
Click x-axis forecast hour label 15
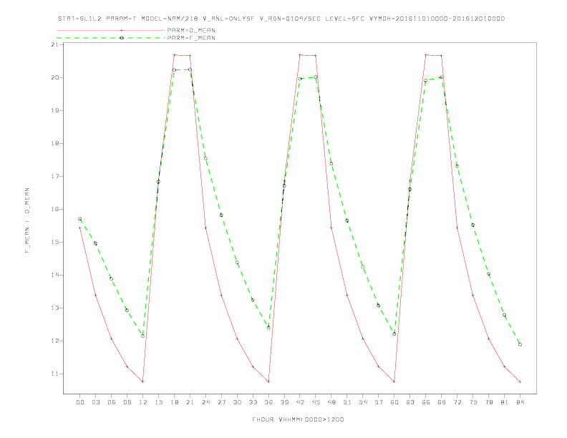tap(158, 402)
